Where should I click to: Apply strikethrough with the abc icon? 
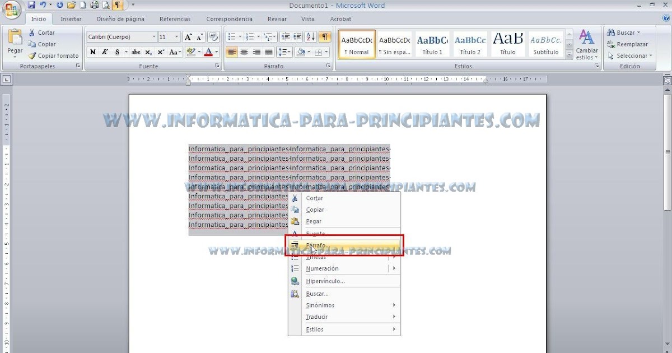pos(136,52)
